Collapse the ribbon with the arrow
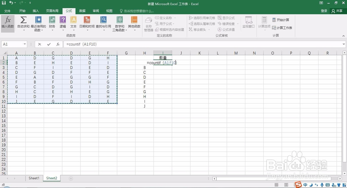 (344, 36)
